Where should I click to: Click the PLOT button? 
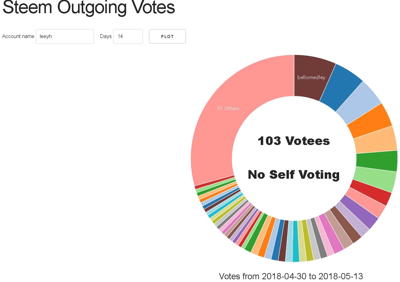(x=167, y=36)
